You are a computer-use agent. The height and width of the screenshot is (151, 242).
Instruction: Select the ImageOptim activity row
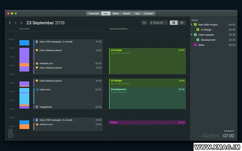[68, 107]
